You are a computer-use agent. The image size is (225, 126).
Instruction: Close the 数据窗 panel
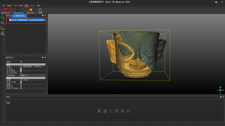(x=45, y=16)
